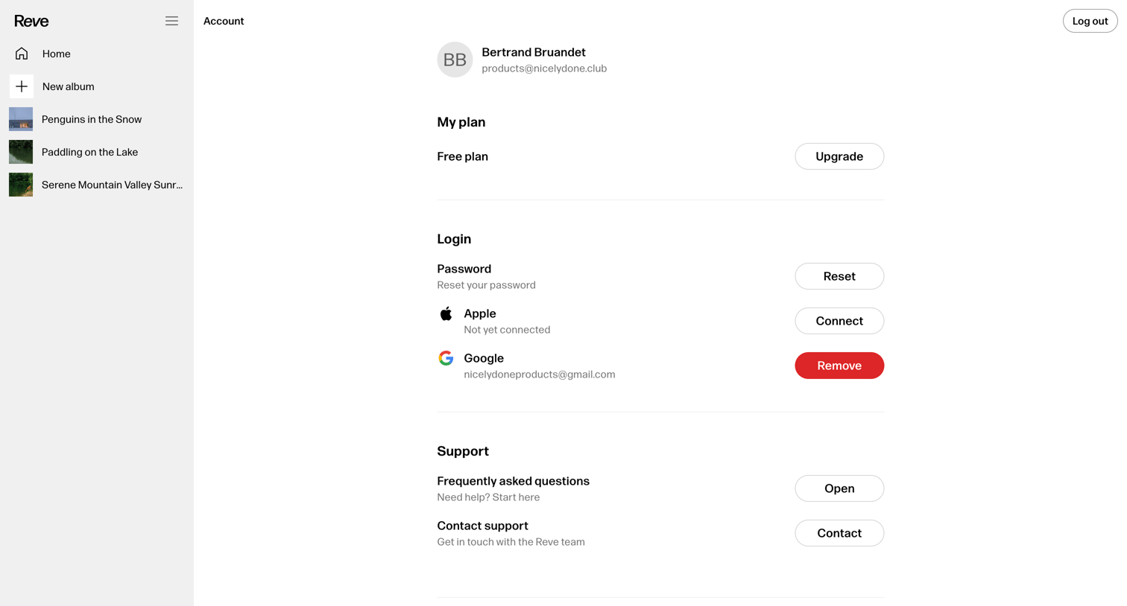The width and height of the screenshot is (1127, 606).
Task: Click the Home house icon
Action: (x=22, y=54)
